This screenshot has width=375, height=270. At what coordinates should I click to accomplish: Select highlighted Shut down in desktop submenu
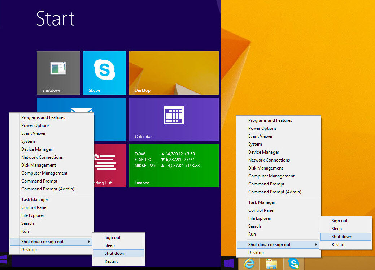tap(342, 237)
